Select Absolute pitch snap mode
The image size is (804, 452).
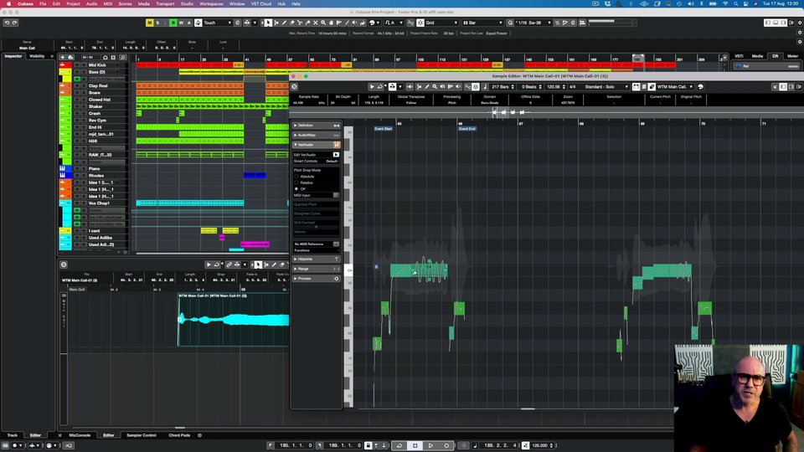(296, 177)
